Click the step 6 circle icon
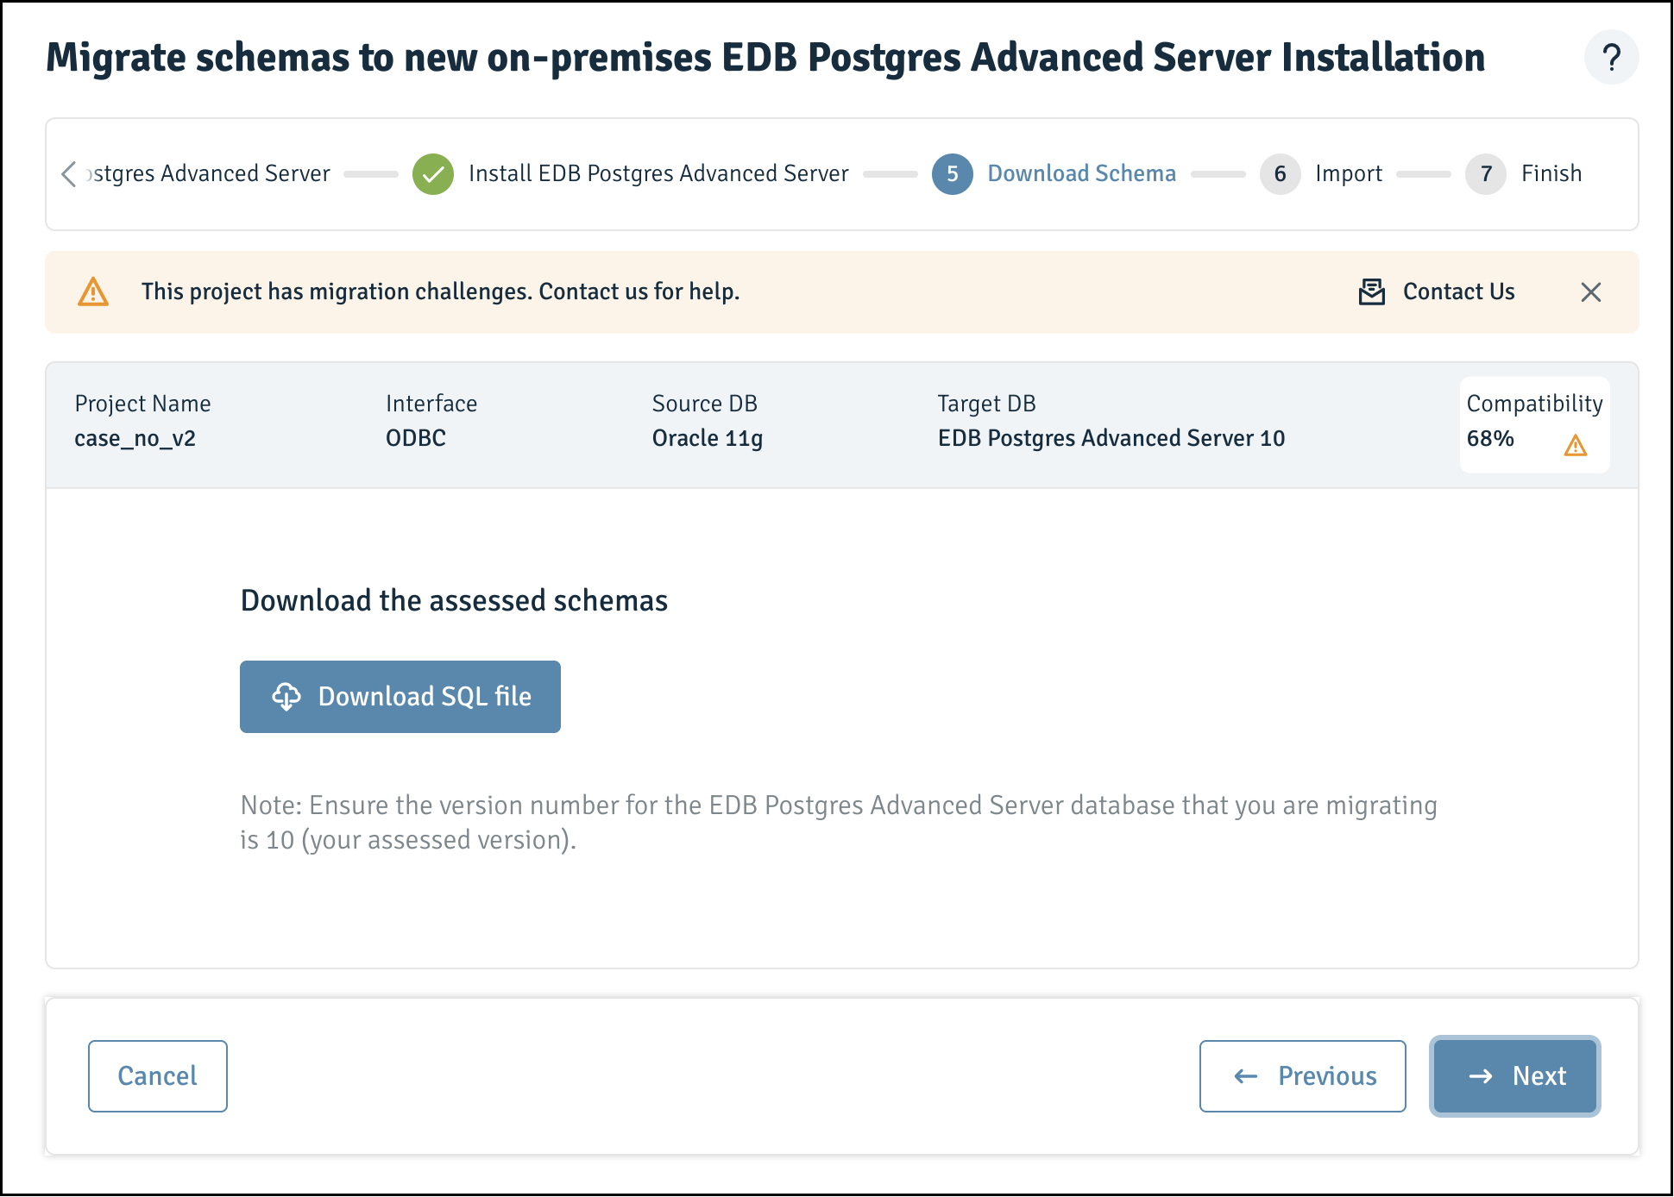Image resolution: width=1674 pixels, height=1197 pixels. pos(1280,174)
